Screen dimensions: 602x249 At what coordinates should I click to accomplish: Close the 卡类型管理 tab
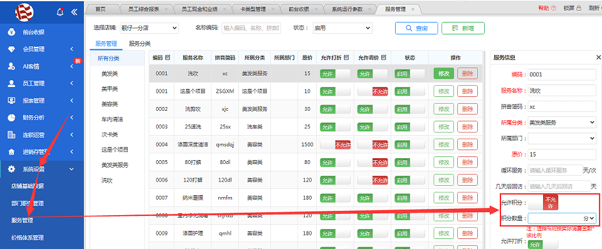click(x=273, y=9)
